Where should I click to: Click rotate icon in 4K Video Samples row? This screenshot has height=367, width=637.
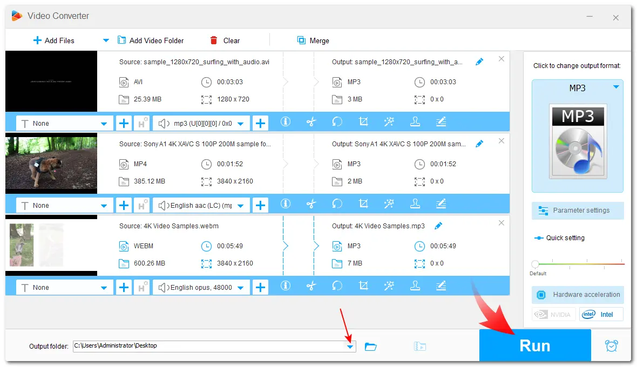337,286
